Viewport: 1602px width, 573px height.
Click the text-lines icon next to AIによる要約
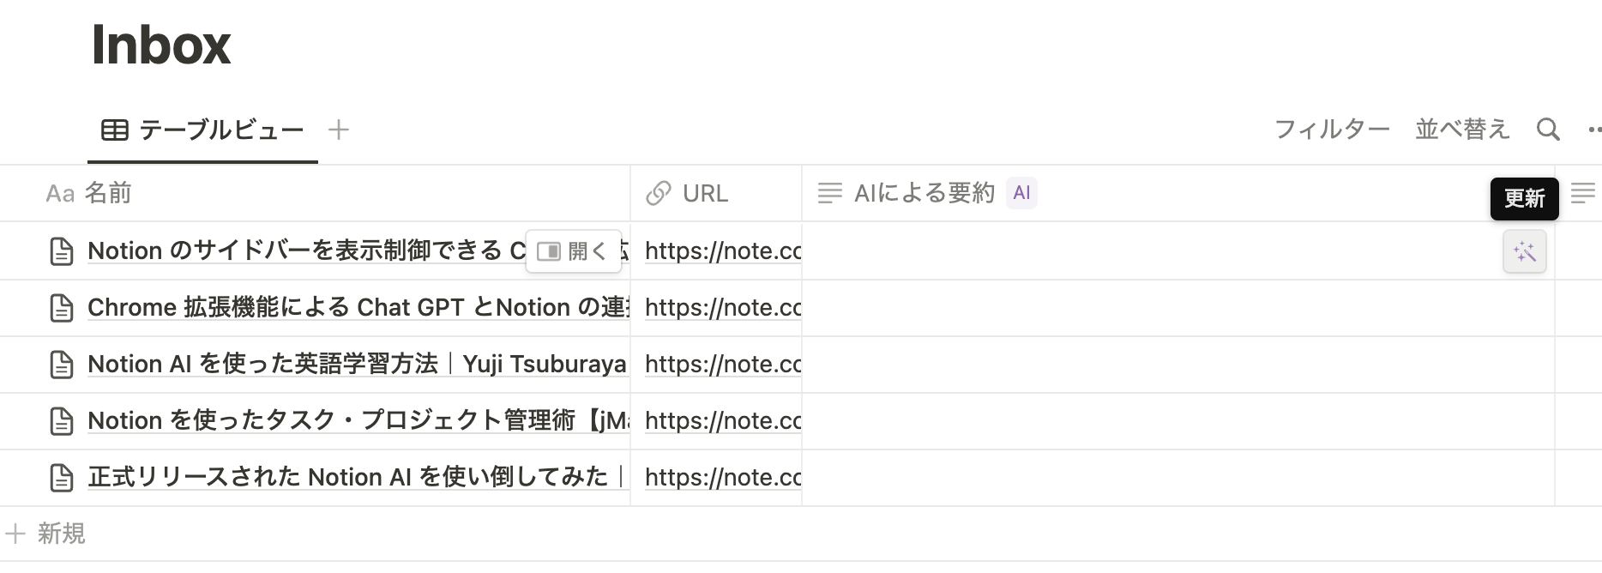(829, 193)
